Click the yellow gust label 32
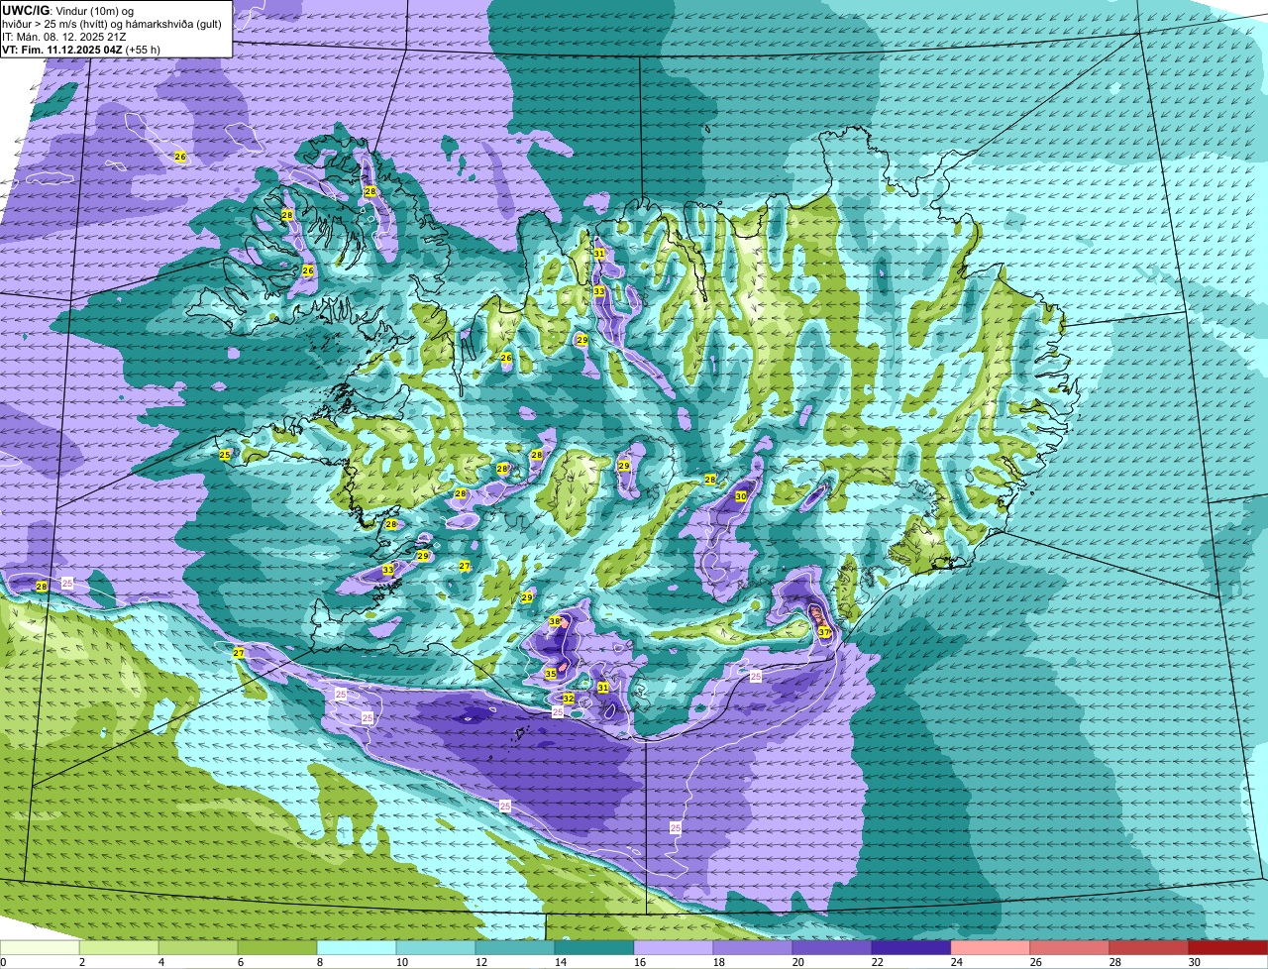The width and height of the screenshot is (1268, 969). 569,699
